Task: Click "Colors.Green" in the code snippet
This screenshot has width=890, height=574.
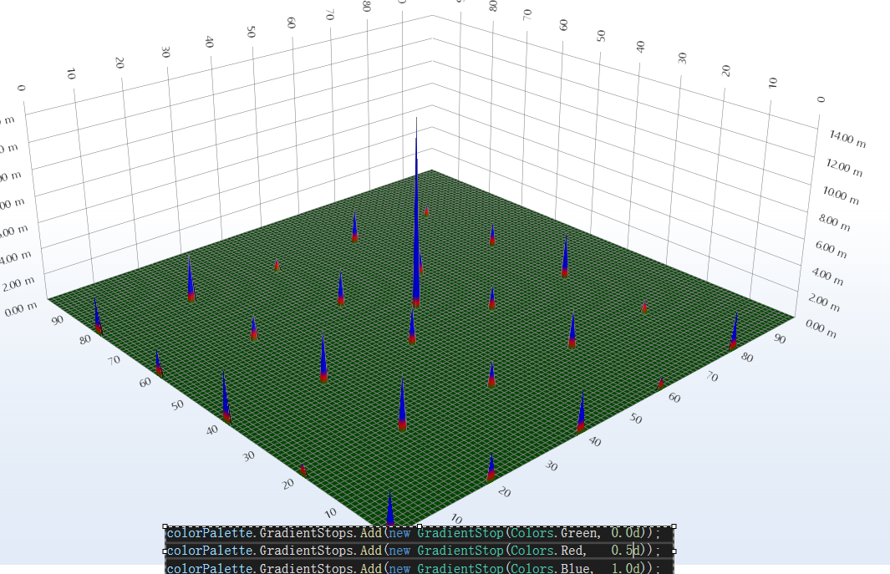Action: 555,533
